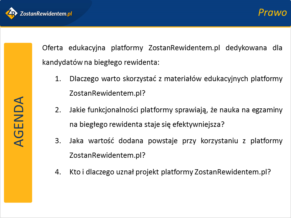
Task: Click the vertical AGENDA label
Action: pyautogui.click(x=19, y=122)
